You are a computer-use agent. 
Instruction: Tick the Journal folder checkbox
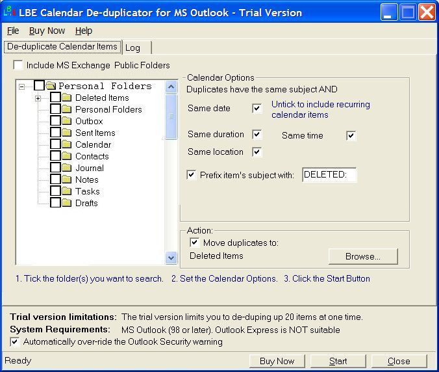[55, 167]
